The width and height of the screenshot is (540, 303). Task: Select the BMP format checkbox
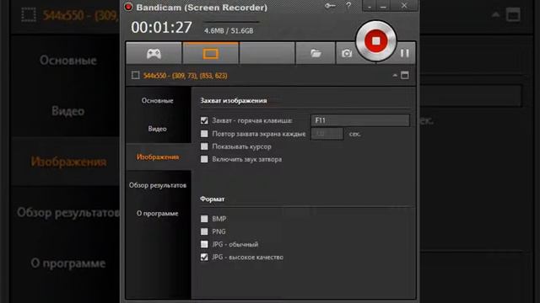pos(204,219)
